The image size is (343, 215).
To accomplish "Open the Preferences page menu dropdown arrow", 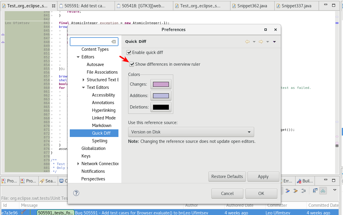I will coord(274,42).
